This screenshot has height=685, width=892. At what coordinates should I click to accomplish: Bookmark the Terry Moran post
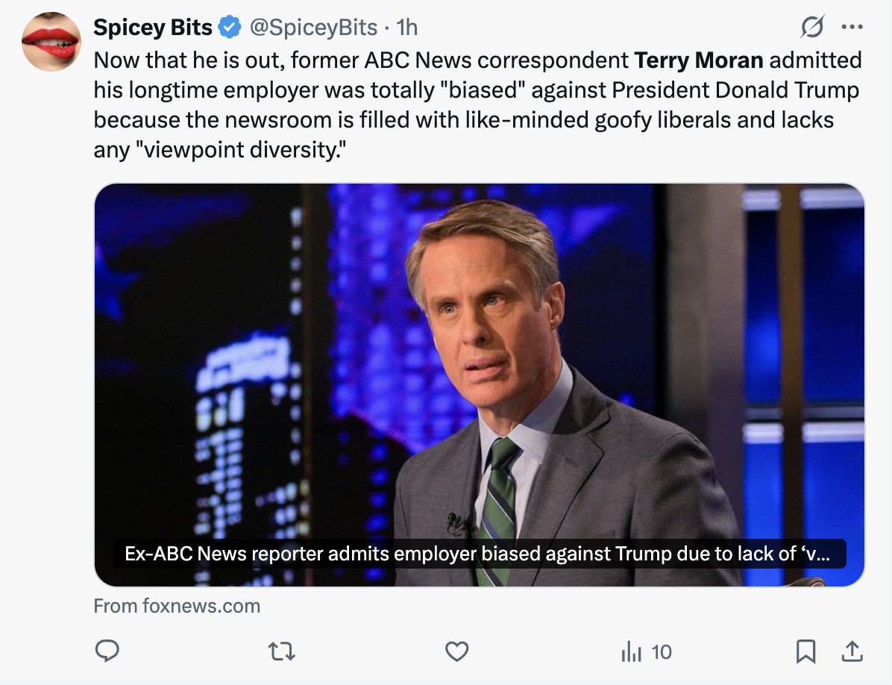805,651
